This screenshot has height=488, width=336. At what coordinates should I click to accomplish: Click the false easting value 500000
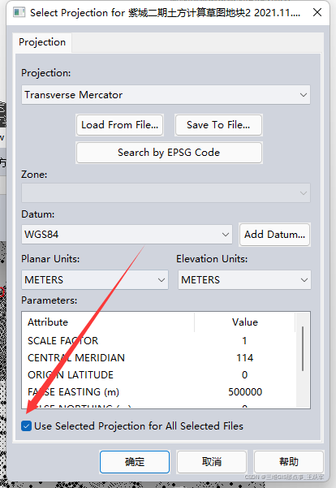[x=245, y=392]
